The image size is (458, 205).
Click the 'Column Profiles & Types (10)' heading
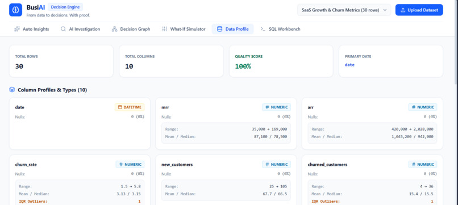coord(52,90)
